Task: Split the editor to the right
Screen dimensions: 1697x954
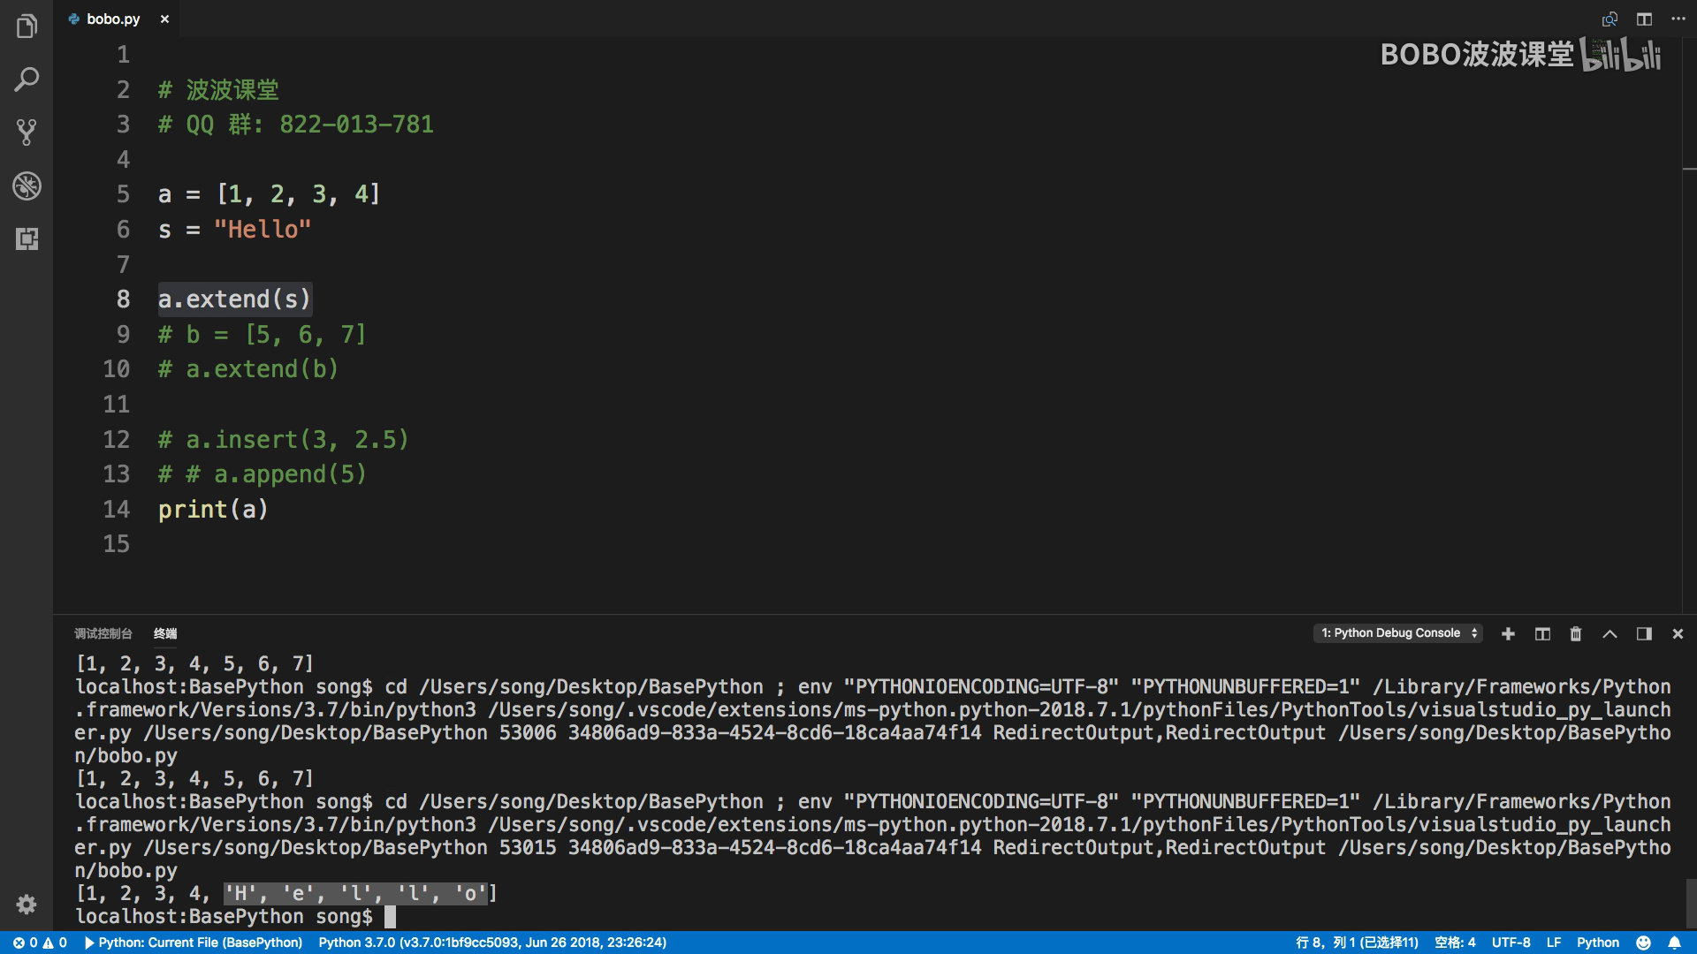Action: point(1644,19)
